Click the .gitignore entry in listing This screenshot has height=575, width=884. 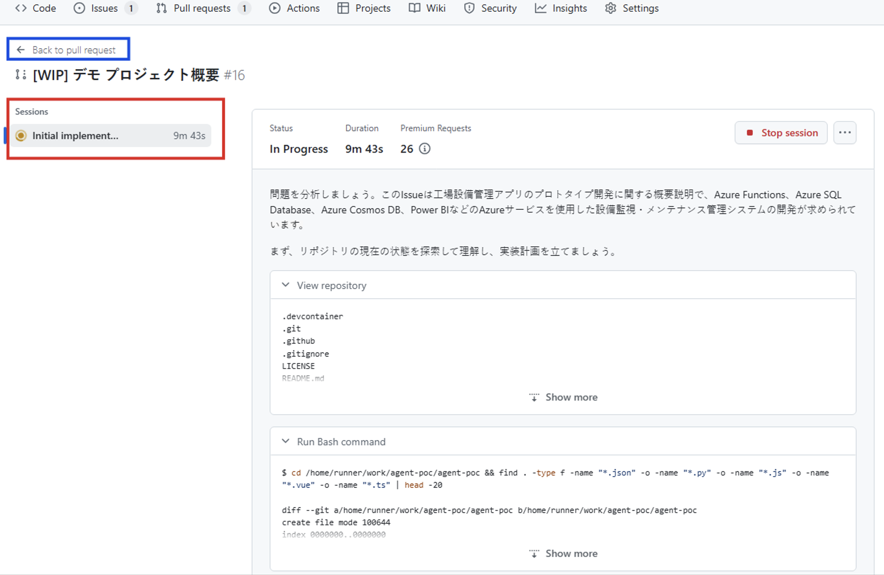click(x=305, y=354)
